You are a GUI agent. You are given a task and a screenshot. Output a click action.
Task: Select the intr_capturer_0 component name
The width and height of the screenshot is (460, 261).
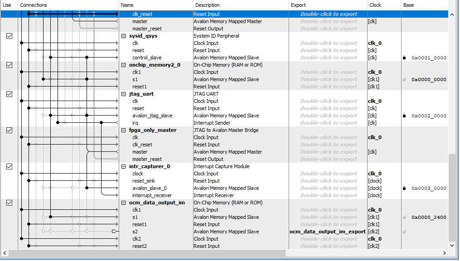pos(149,166)
